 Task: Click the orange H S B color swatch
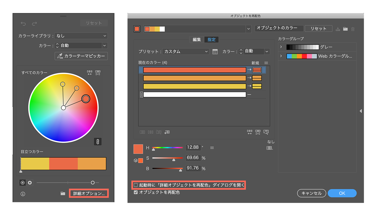pos(138,149)
